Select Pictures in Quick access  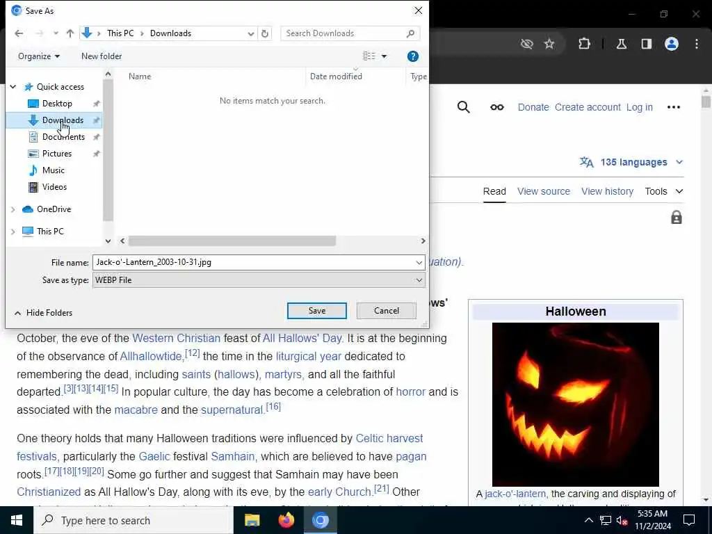[57, 154]
